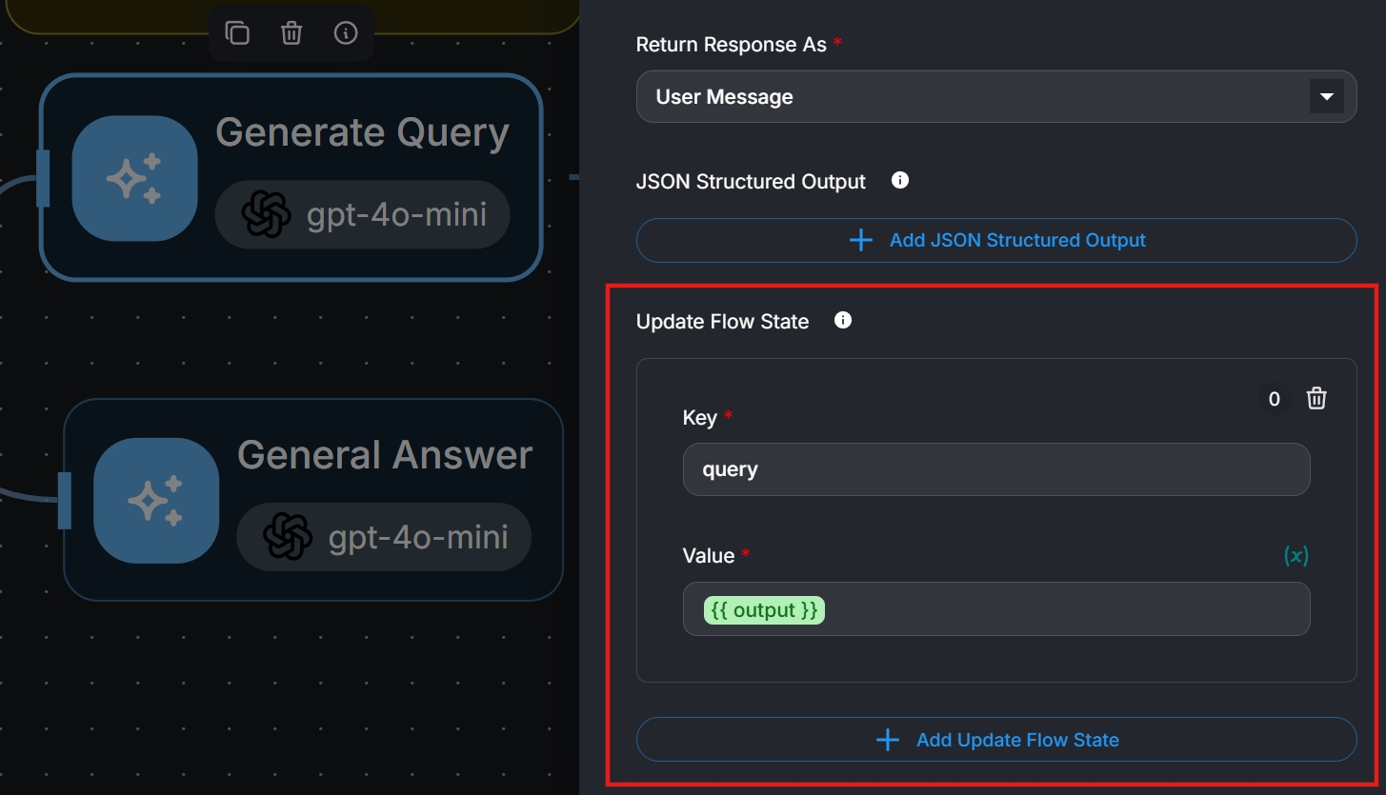
Task: Select the {{ output }} variable chip
Action: [764, 610]
